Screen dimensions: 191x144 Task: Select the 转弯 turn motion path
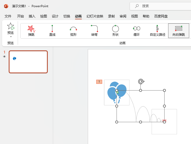pyautogui.click(x=94, y=31)
